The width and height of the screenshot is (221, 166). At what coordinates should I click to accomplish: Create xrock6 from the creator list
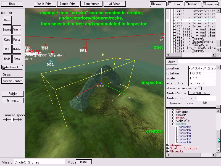point(185,142)
